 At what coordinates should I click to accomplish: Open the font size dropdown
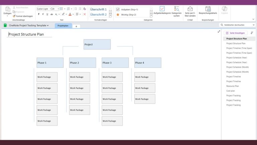(x=58, y=9)
